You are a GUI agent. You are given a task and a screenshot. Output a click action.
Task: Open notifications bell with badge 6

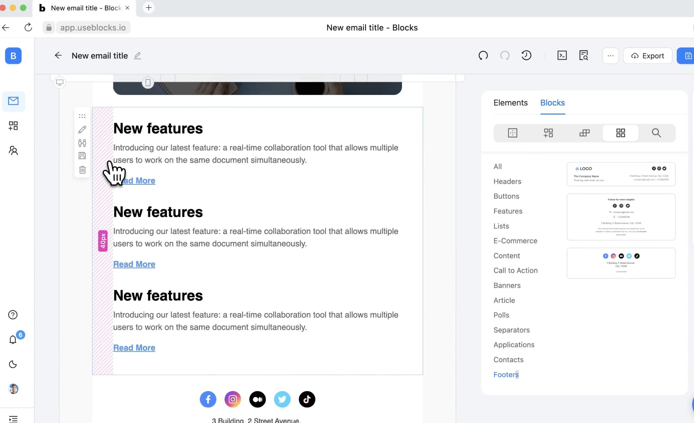[13, 339]
